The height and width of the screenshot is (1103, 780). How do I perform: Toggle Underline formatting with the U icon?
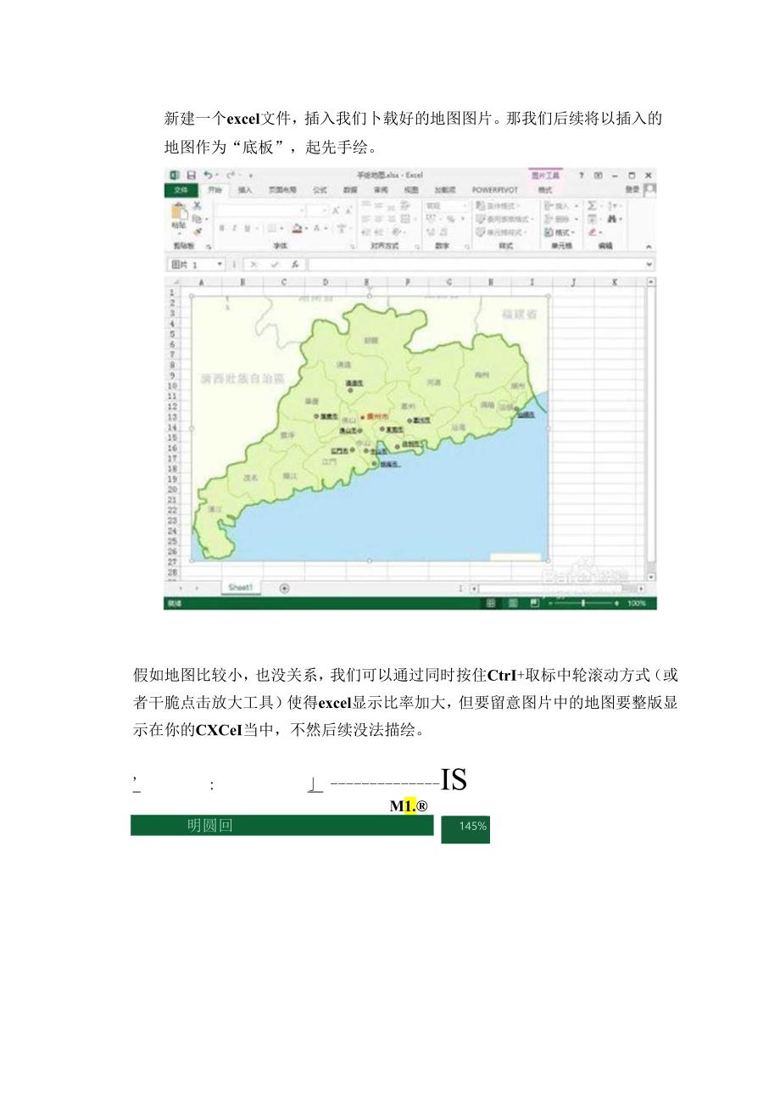click(x=247, y=227)
